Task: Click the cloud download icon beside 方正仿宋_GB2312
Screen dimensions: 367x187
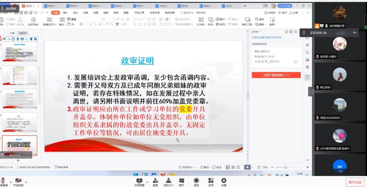Action: [x=295, y=61]
